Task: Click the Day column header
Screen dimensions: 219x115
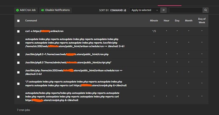Action: (177, 21)
